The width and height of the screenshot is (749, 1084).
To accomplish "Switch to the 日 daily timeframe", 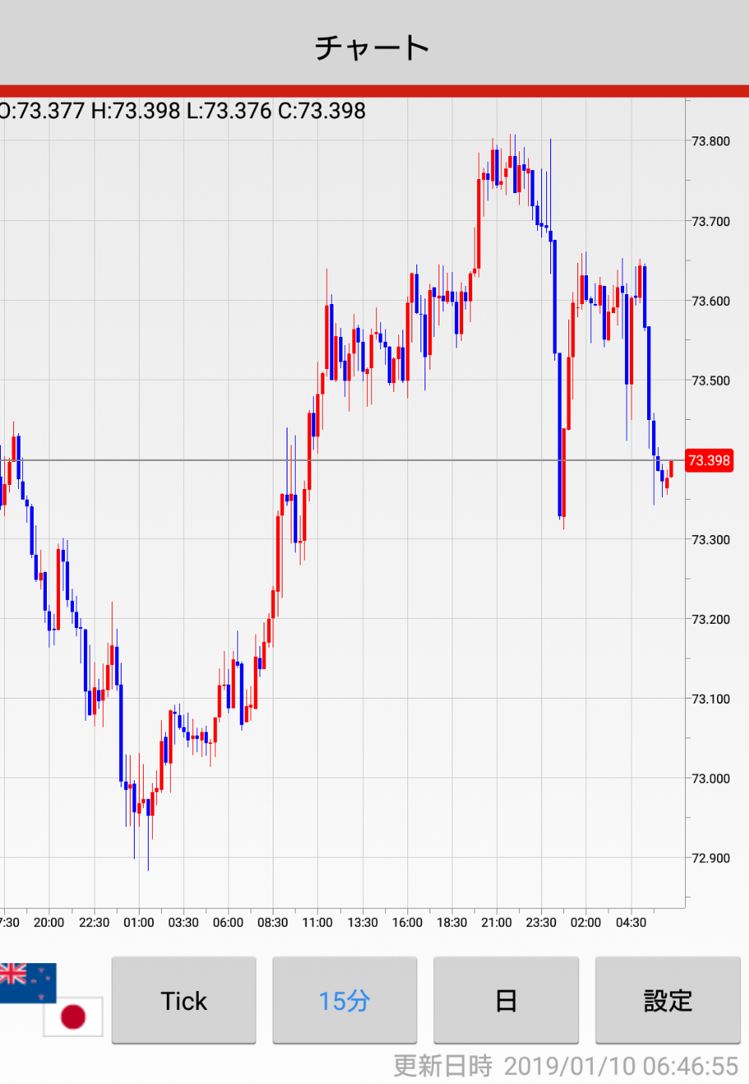I will 506,1000.
